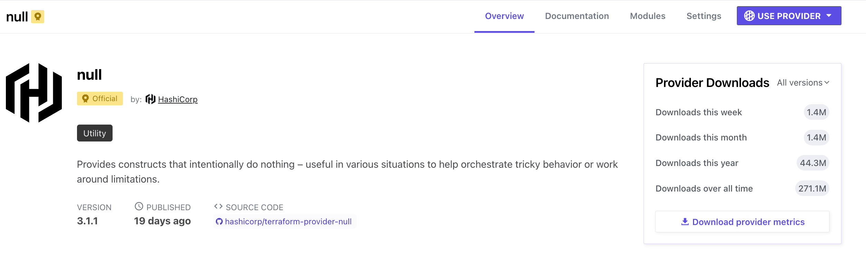
Task: Click the large HashiCorp provider logo
Action: coord(34,92)
